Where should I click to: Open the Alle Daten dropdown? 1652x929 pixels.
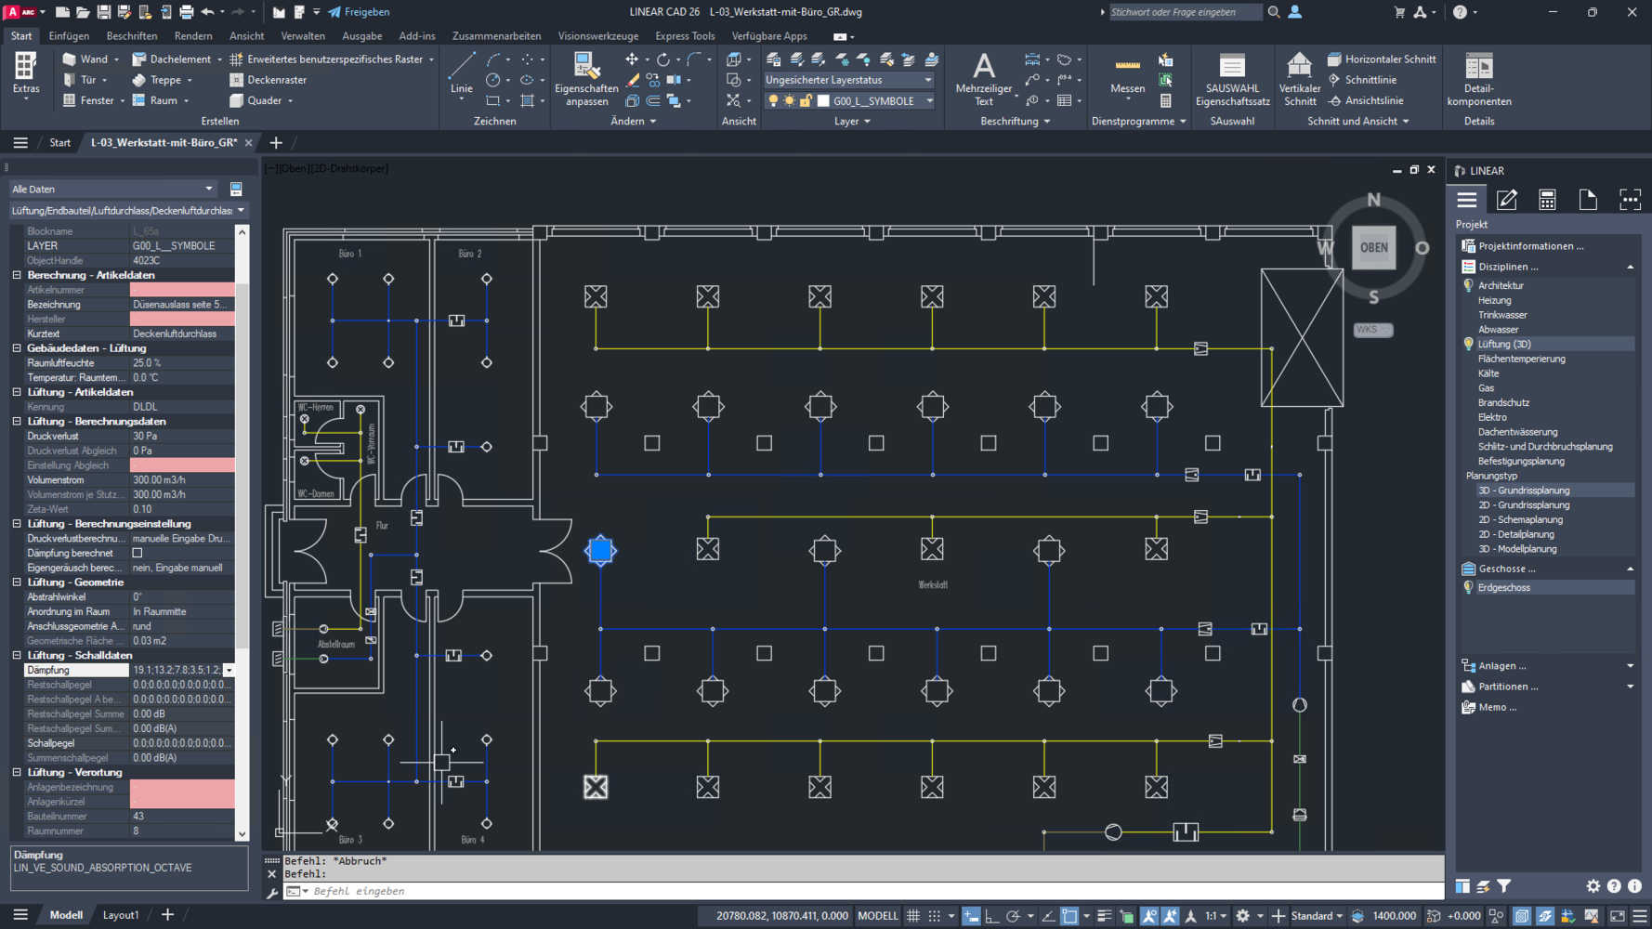[112, 189]
